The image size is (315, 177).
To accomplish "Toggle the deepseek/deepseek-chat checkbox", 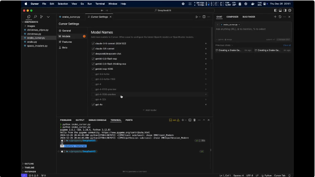I will point(93,53).
